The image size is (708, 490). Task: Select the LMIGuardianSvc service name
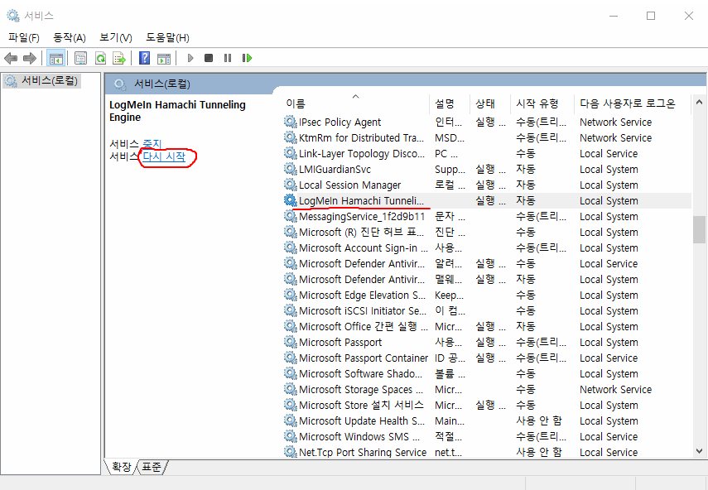[335, 169]
